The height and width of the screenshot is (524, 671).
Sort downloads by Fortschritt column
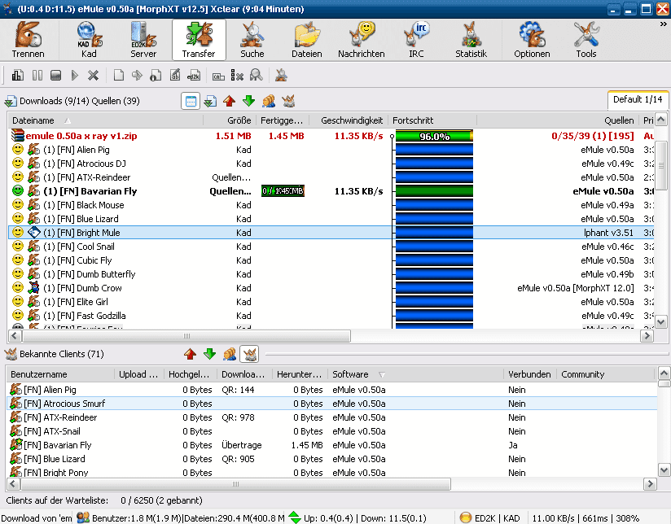click(432, 120)
